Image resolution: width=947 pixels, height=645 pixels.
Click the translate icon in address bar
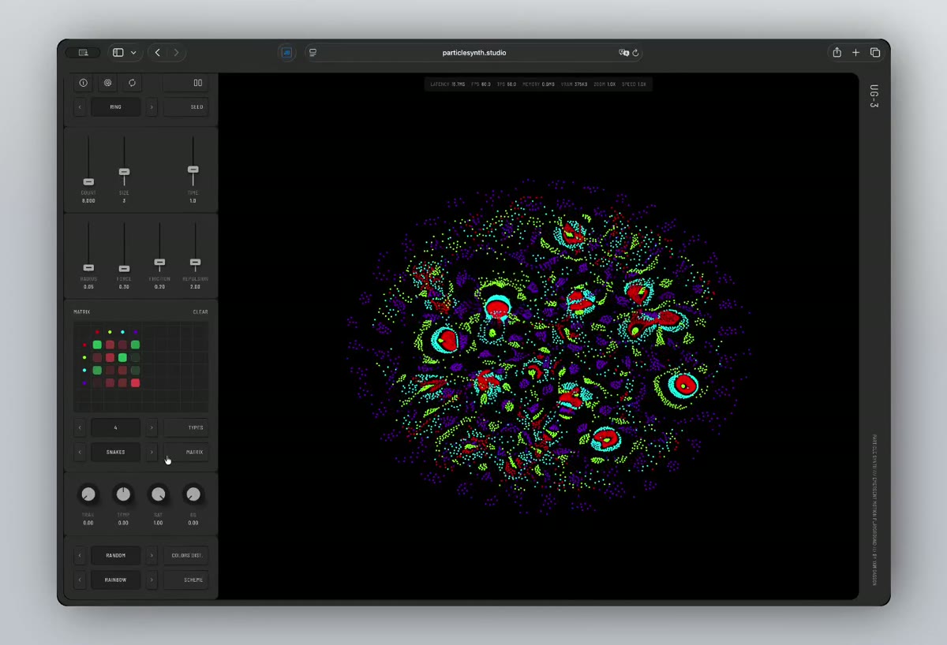624,53
